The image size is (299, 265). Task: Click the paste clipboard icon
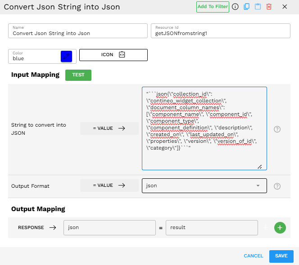(258, 7)
